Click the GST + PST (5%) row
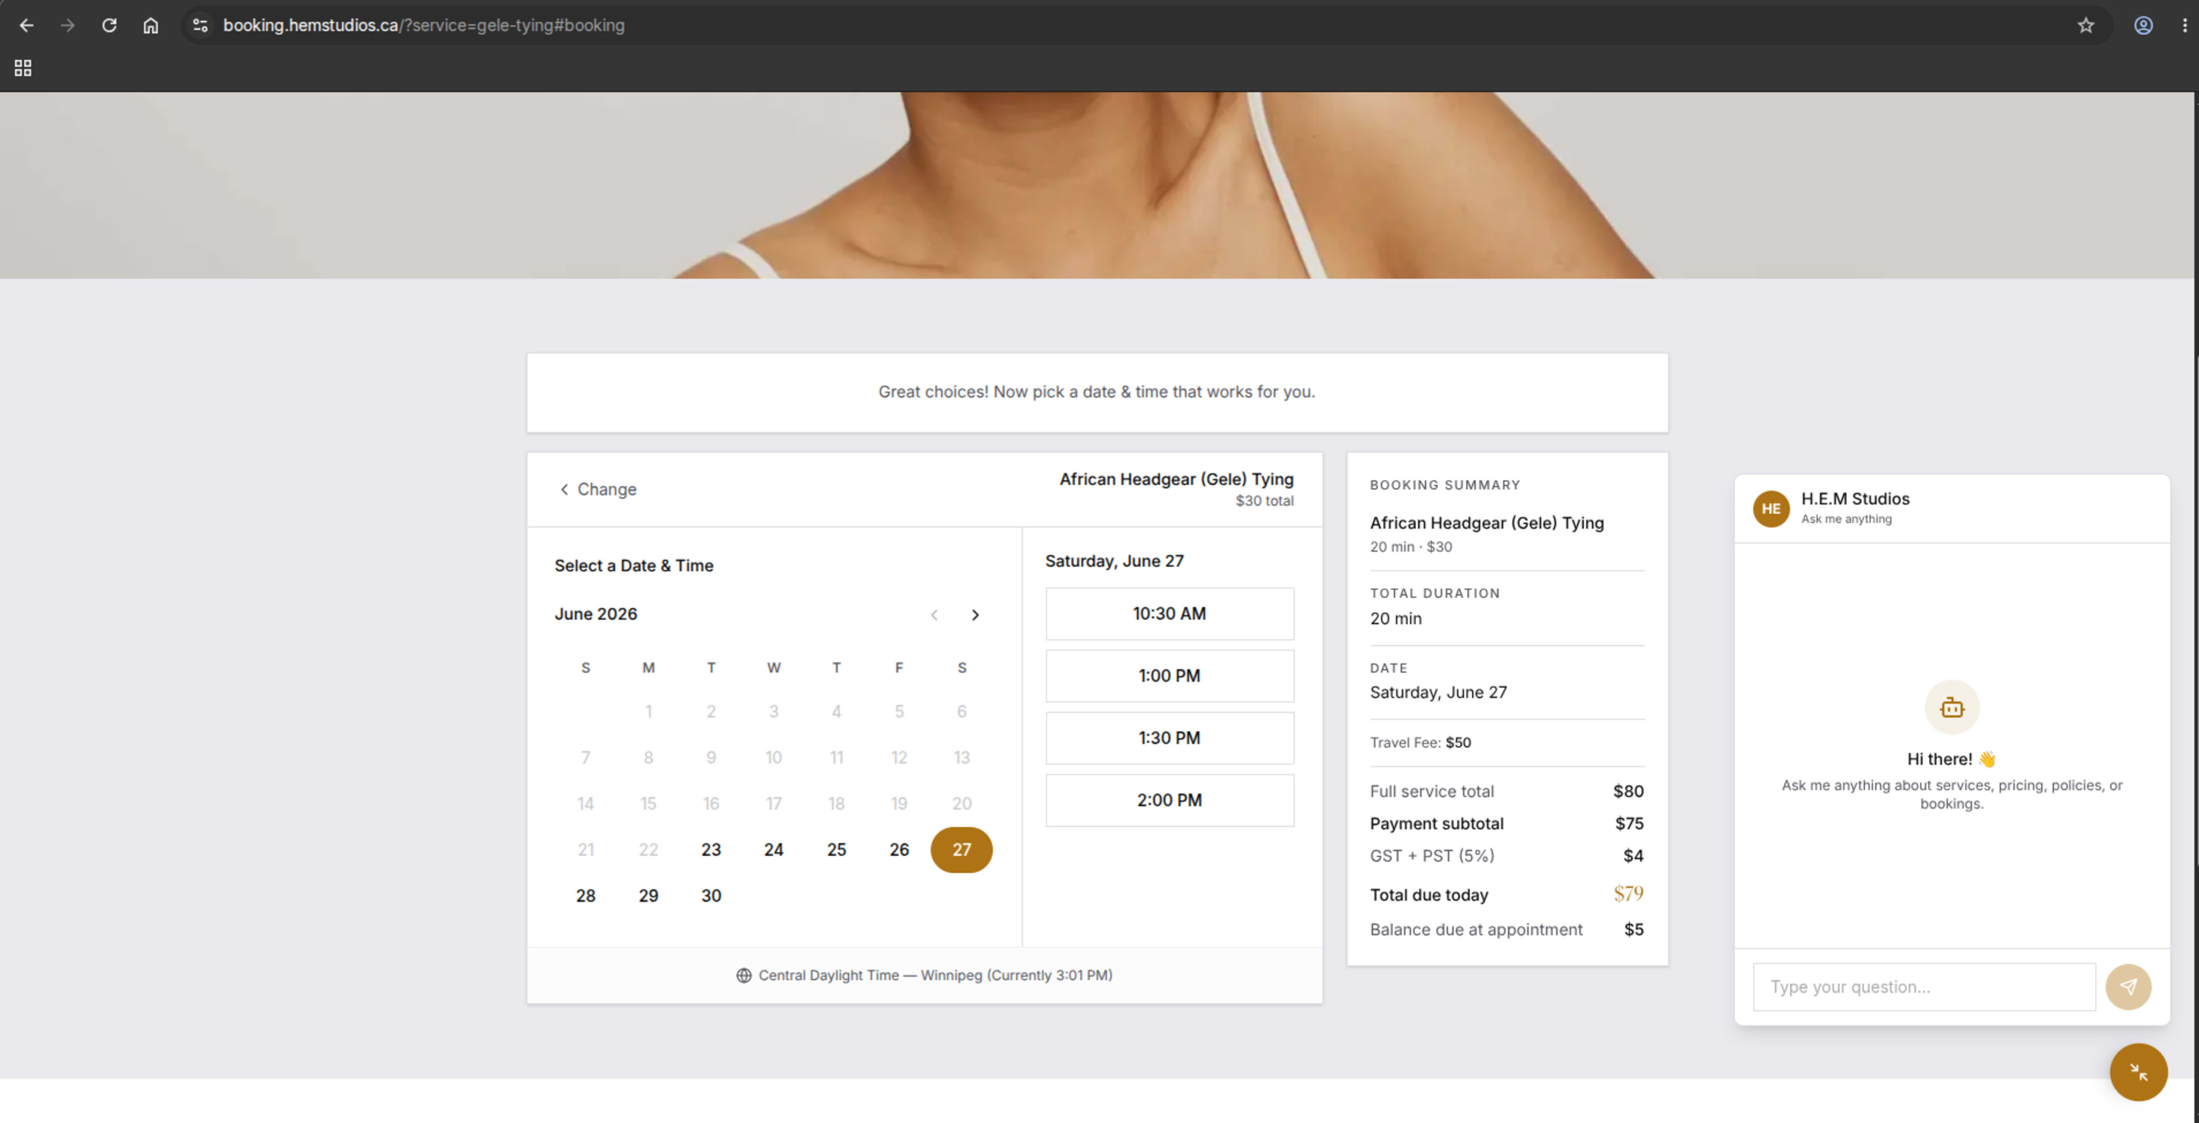 1507,856
